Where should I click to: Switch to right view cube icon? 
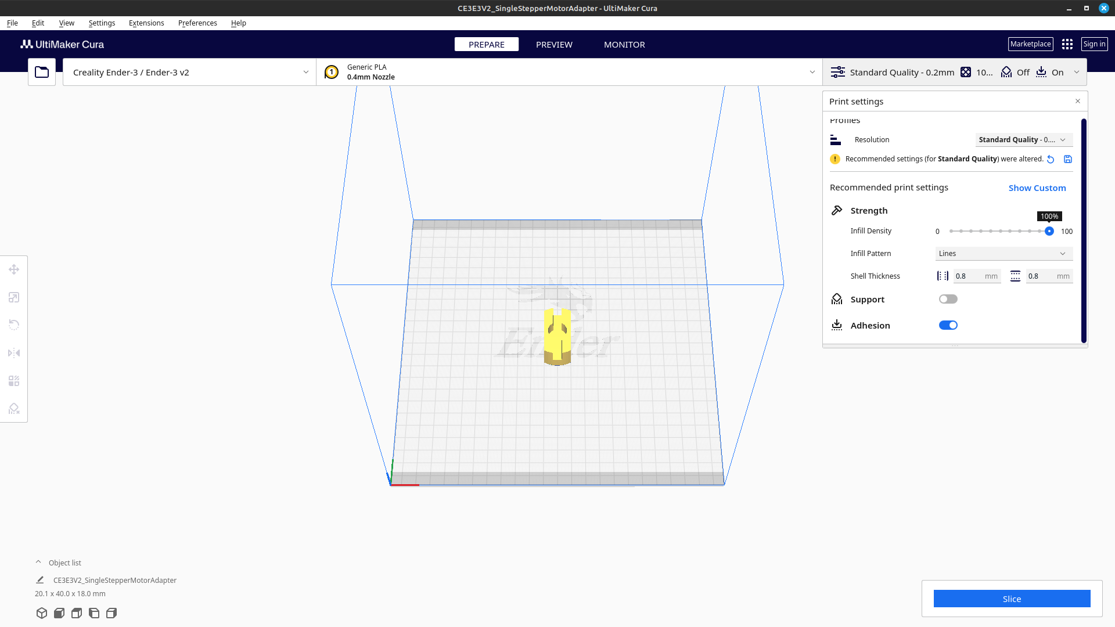coord(111,613)
